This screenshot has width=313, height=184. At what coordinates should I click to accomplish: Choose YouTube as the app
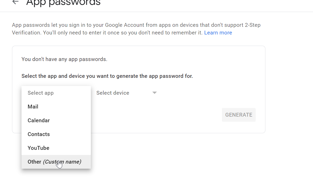pyautogui.click(x=56, y=148)
